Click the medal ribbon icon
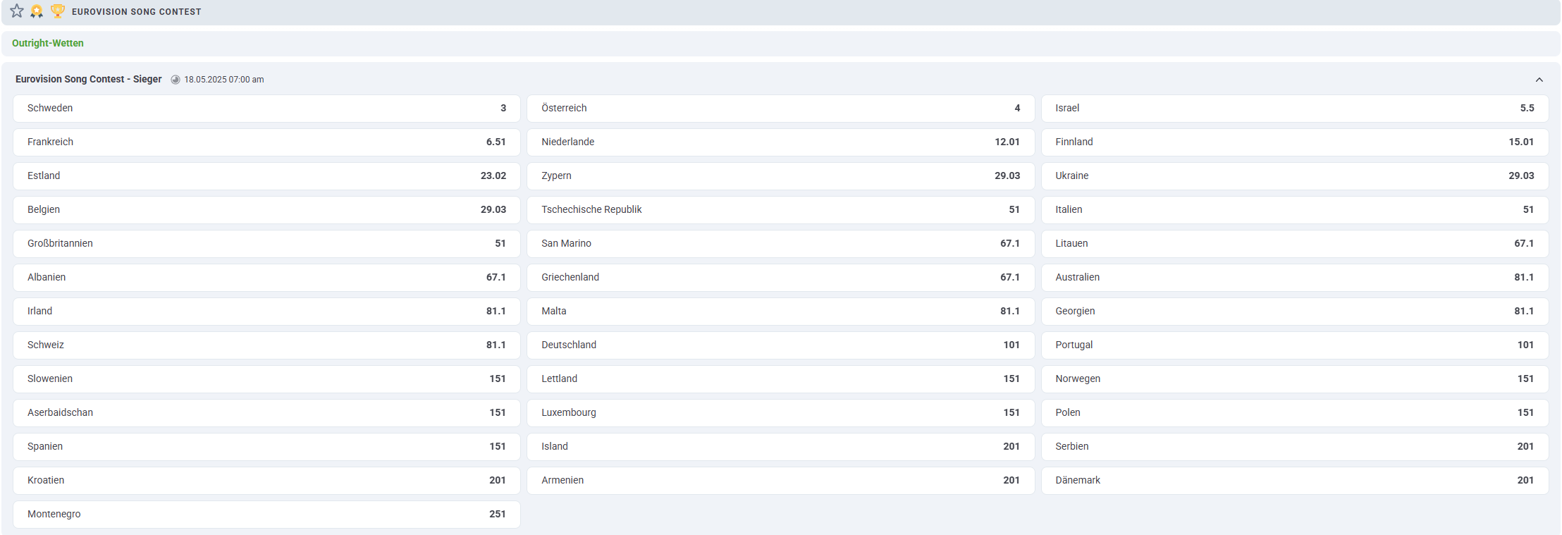Viewport: 1562px width, 535px height. click(37, 11)
